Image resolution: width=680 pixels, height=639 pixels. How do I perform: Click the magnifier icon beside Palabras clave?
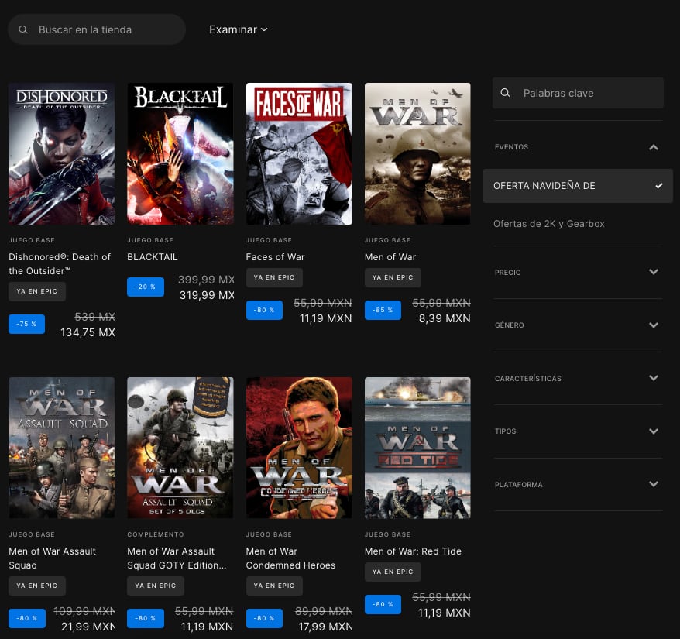point(506,93)
